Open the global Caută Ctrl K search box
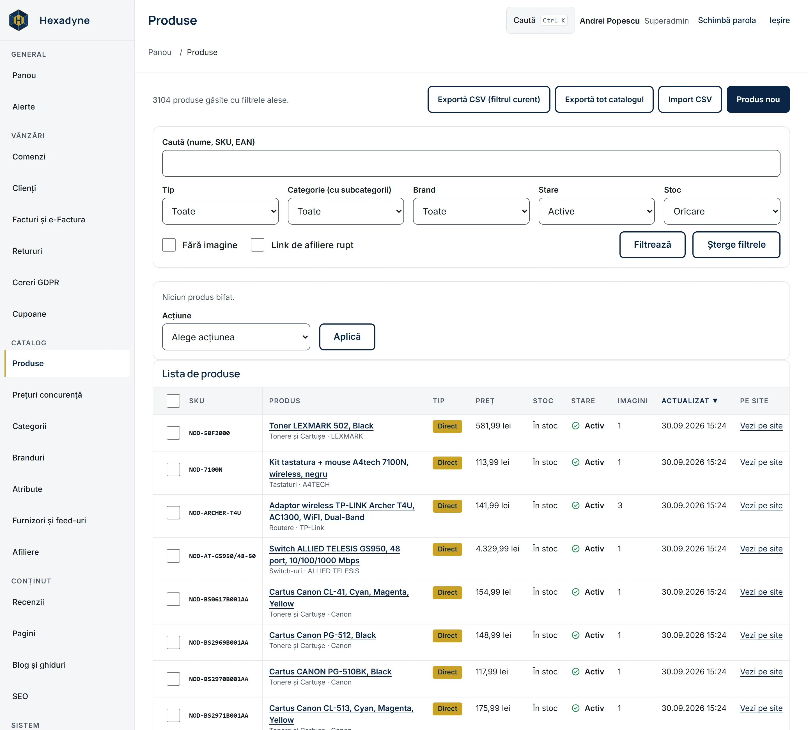808x730 pixels. [540, 20]
